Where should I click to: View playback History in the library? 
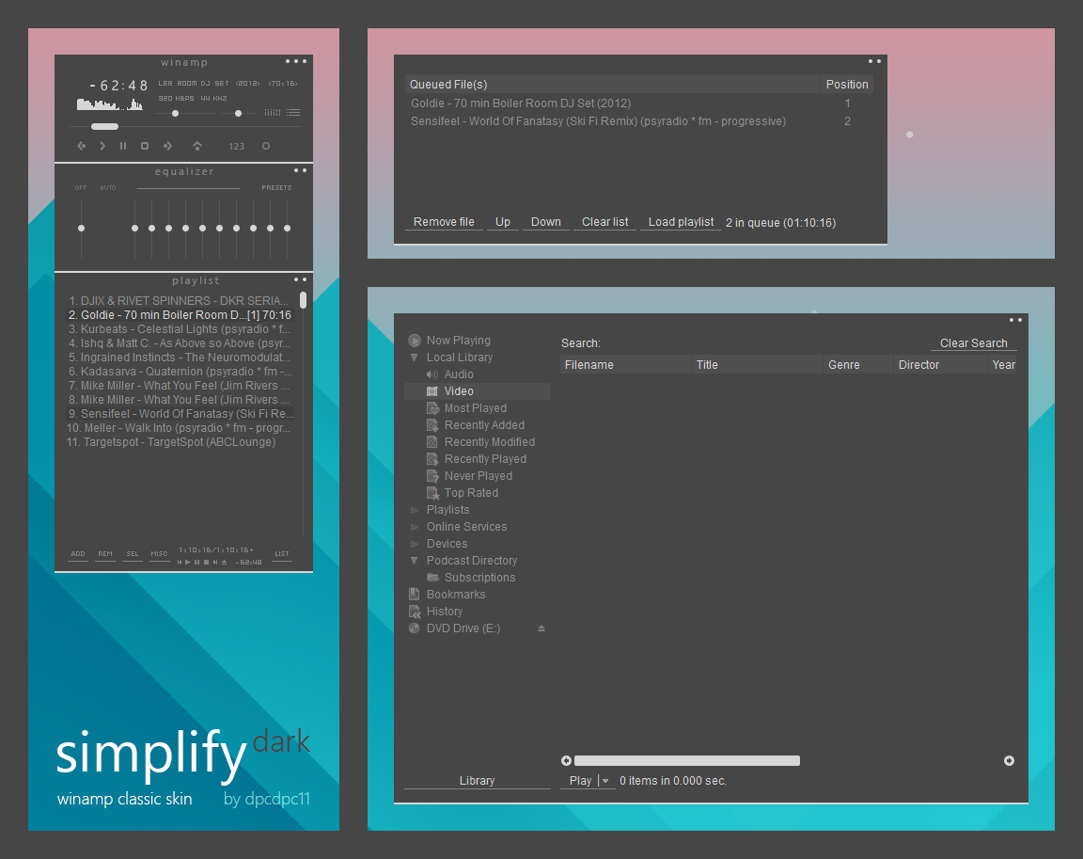[x=445, y=611]
